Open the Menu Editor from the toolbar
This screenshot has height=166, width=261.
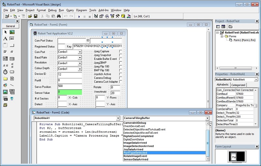23,16
